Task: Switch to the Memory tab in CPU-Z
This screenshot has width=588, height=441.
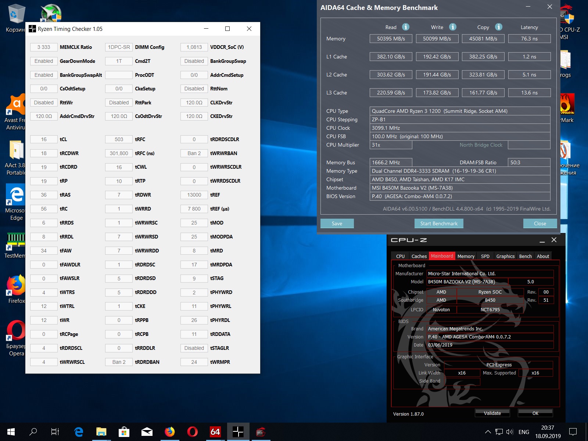Action: (466, 256)
